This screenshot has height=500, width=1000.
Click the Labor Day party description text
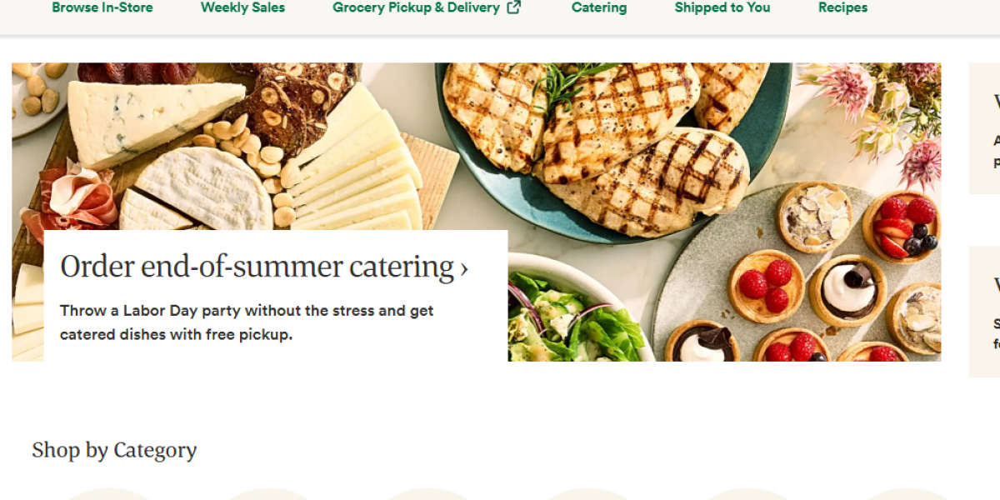click(247, 322)
